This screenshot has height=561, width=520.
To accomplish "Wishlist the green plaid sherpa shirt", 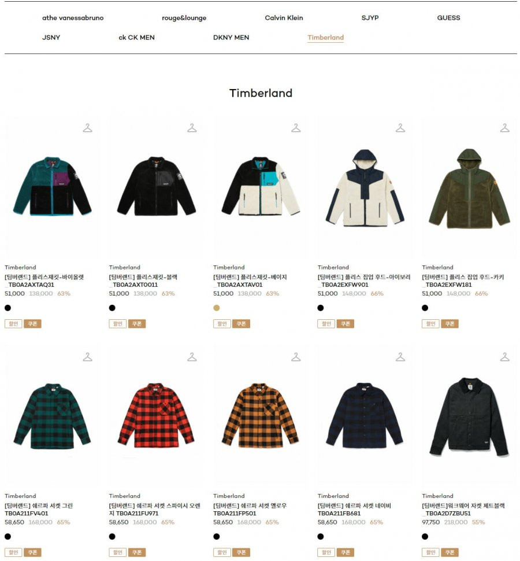I will [88, 357].
